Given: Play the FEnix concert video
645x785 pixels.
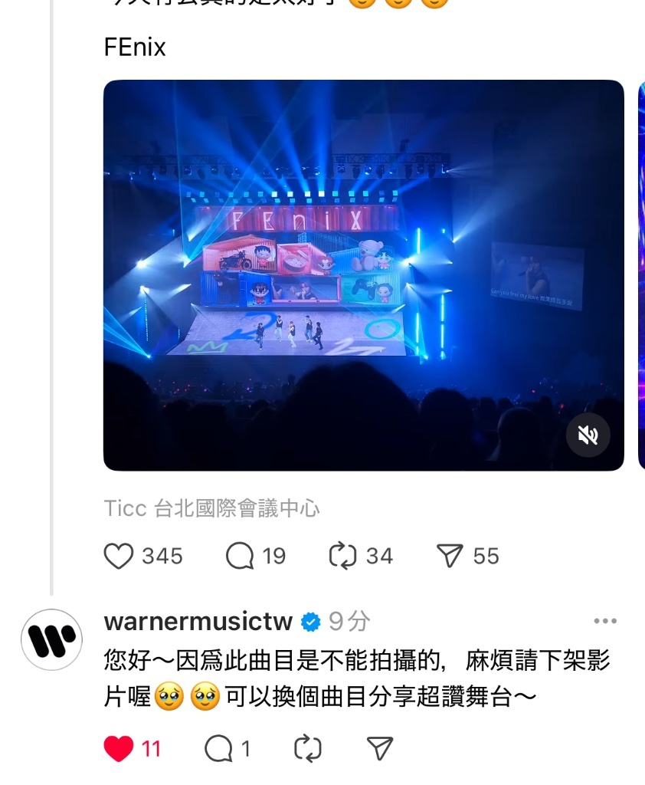Looking at the screenshot, I should pos(364,275).
